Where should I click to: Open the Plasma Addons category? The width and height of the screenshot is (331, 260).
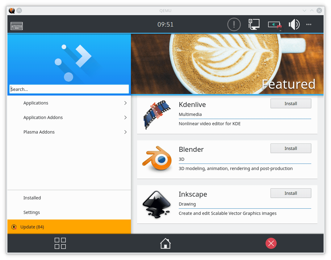(x=69, y=132)
